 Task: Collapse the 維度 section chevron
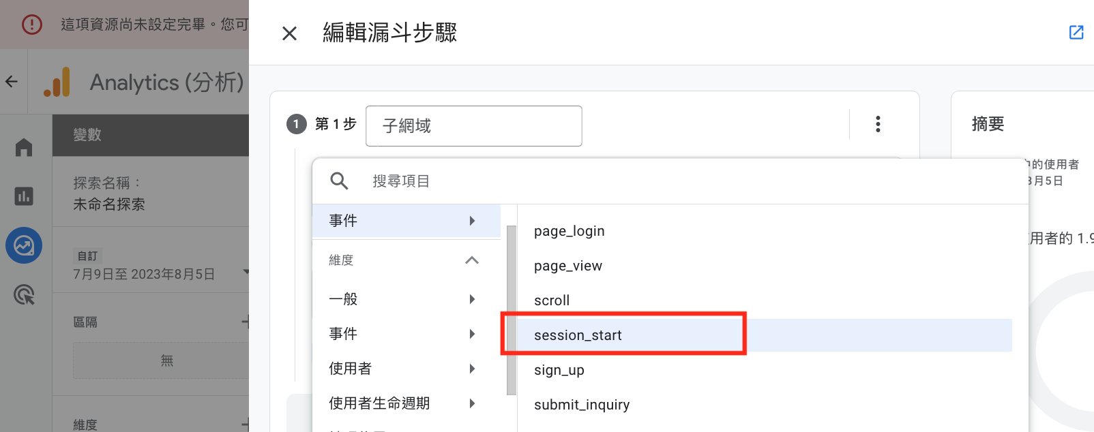click(x=471, y=260)
